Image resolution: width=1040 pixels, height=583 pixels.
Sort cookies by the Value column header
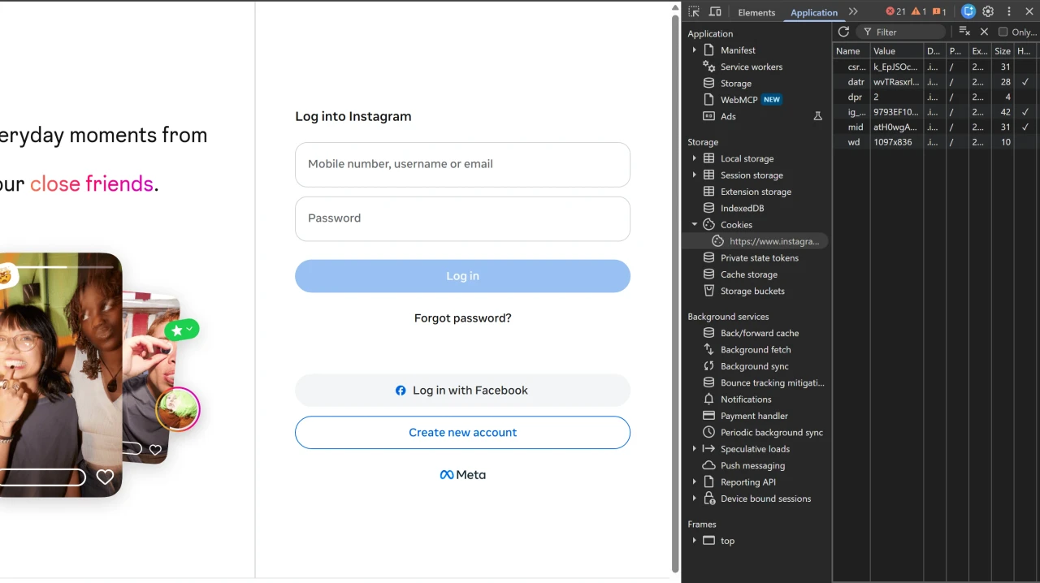pyautogui.click(x=897, y=51)
